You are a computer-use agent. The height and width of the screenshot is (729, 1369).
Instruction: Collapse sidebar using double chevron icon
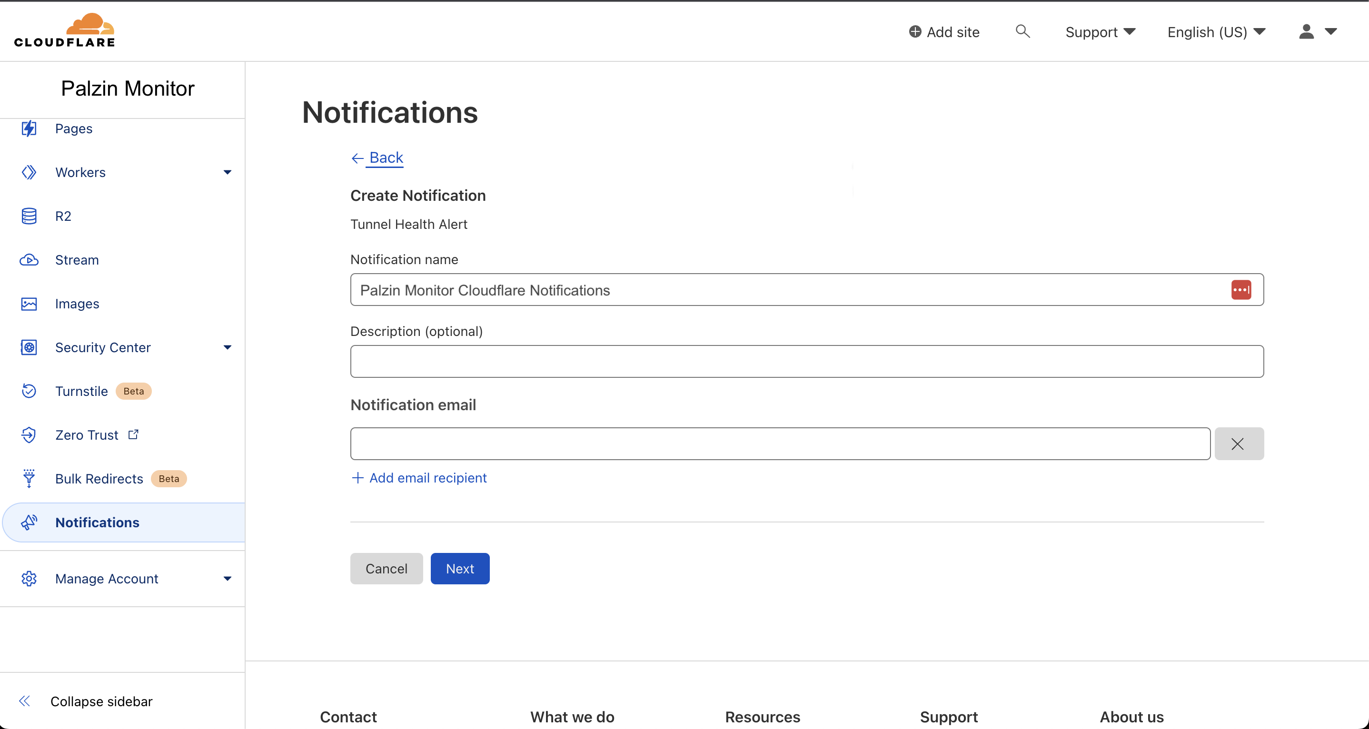pos(24,701)
